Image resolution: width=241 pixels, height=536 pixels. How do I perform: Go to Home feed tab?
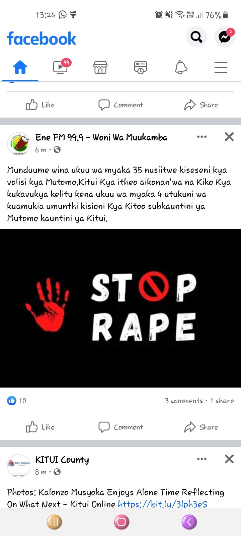(x=20, y=67)
